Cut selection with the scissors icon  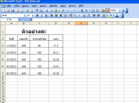tap(47, 11)
